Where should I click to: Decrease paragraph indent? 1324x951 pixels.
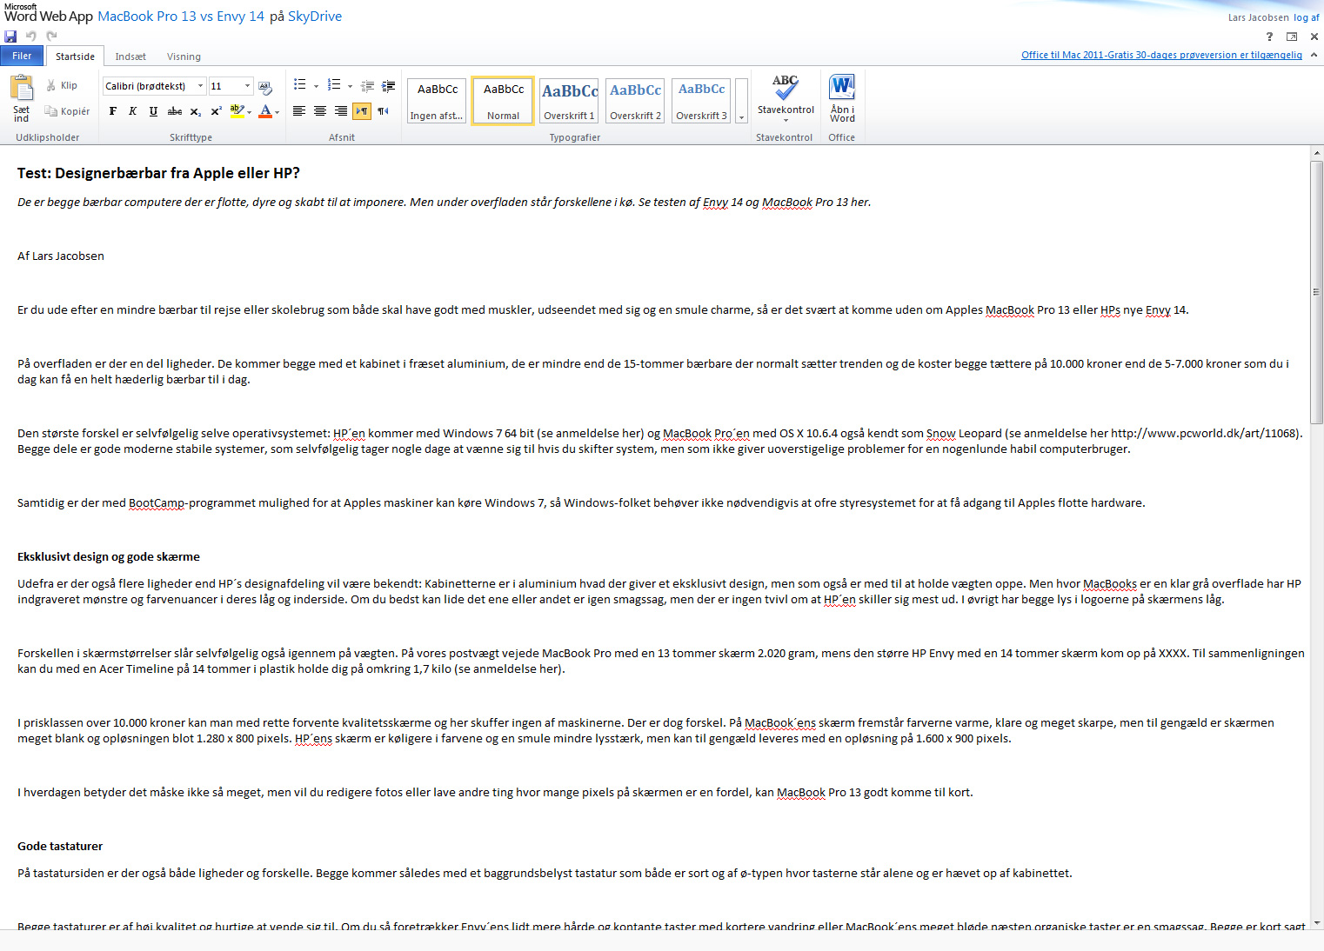tap(367, 85)
